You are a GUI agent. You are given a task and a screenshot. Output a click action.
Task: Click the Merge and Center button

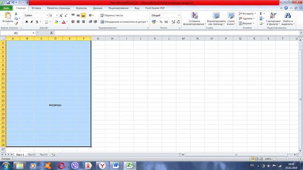coord(123,22)
